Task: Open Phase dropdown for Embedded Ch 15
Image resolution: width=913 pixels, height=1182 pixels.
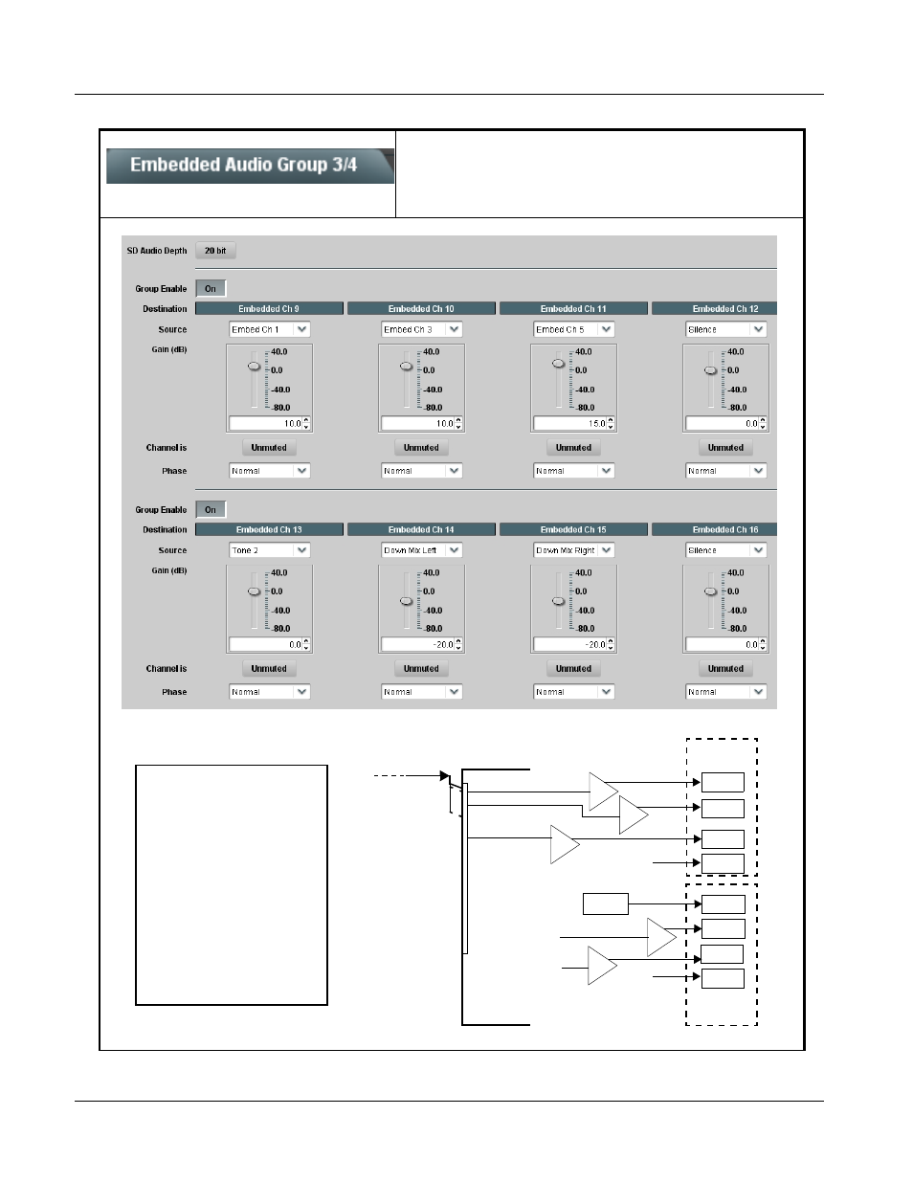Action: [x=574, y=692]
